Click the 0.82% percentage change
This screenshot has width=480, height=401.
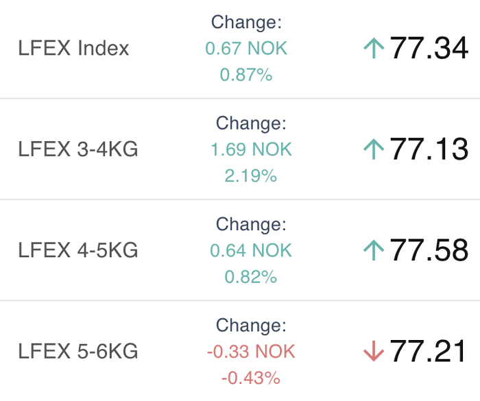click(251, 277)
